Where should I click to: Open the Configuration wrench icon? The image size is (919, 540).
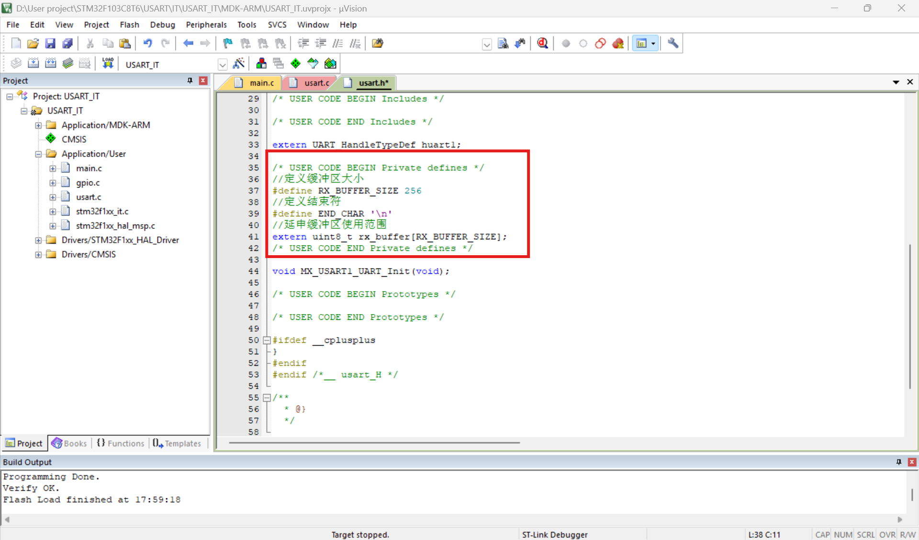(672, 44)
